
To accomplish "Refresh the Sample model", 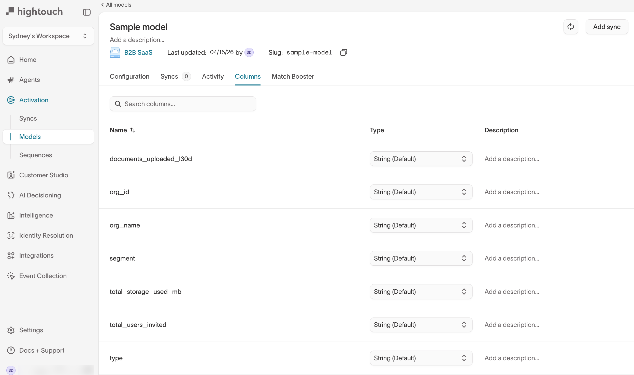I will [571, 27].
